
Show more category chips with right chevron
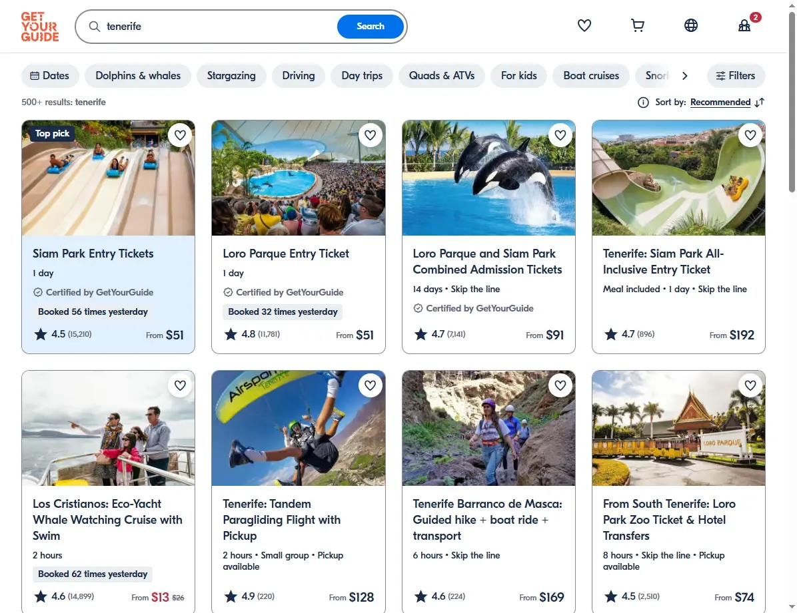pyautogui.click(x=684, y=76)
